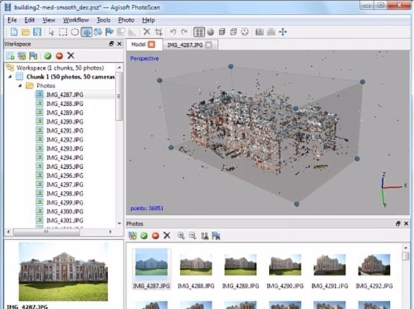Image resolution: width=414 pixels, height=309 pixels.
Task: Open the Workflow menu
Action: tap(76, 20)
